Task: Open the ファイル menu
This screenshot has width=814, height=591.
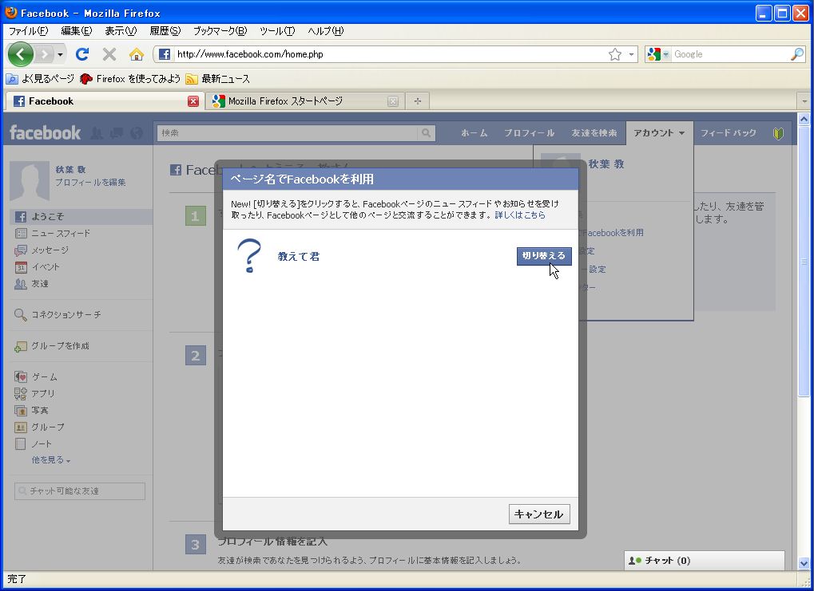Action: click(x=29, y=31)
